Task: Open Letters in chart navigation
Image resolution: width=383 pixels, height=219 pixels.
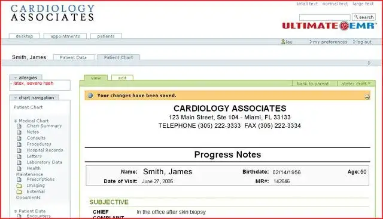Action: click(34, 156)
